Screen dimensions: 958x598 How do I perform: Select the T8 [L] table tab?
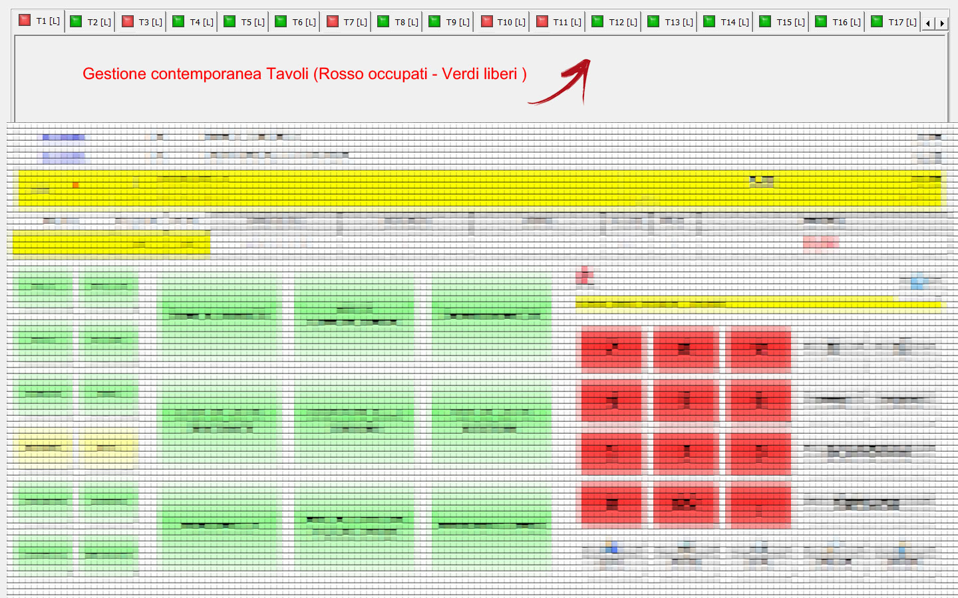pos(406,22)
